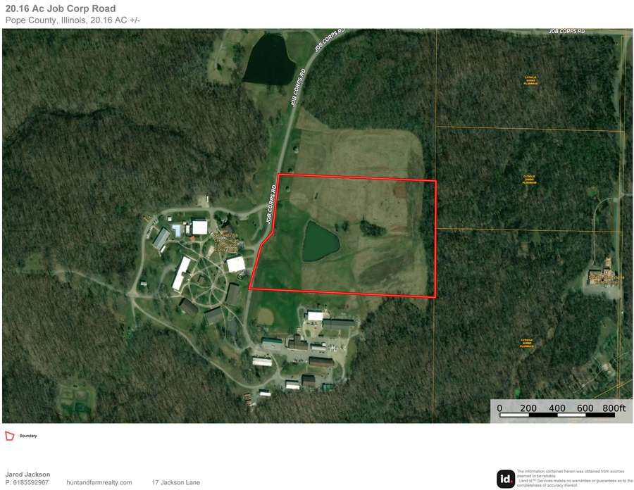Click the green pond inside the red boundary

tap(321, 241)
